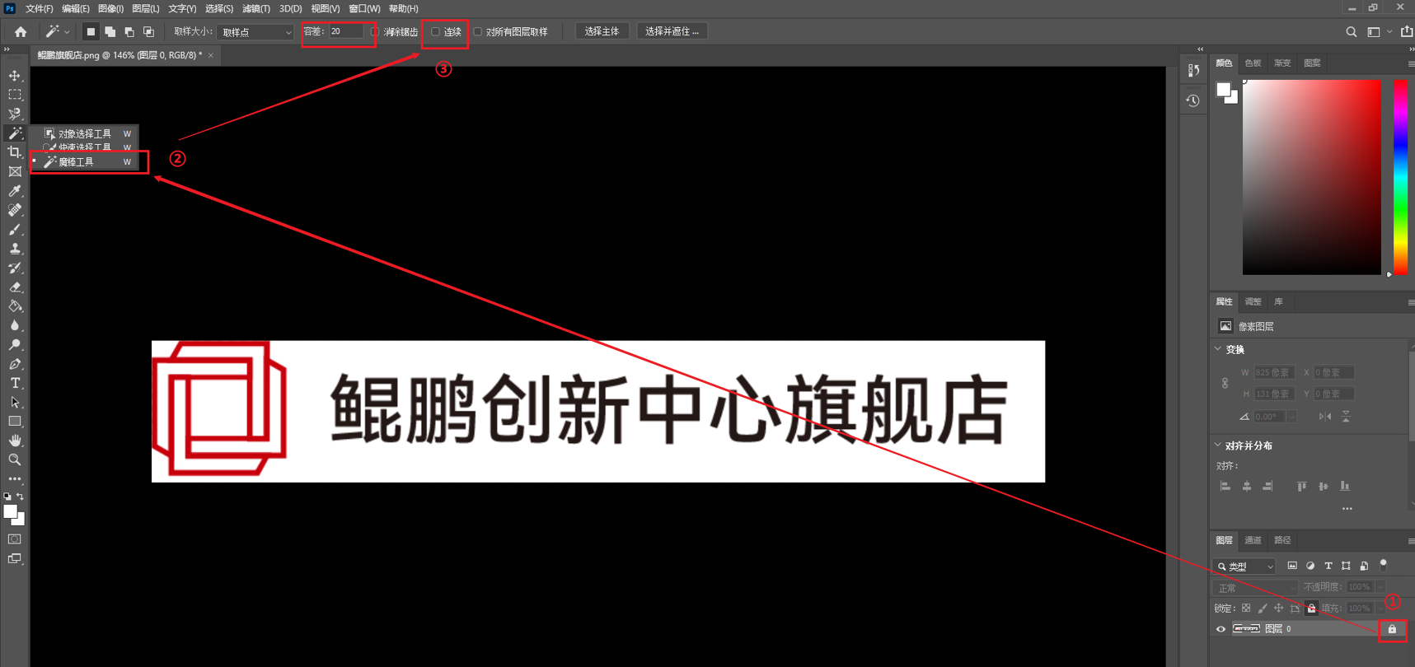Toggle the 消除锯齿 anti-alias checkbox
Screen dimensions: 1415x667
[x=375, y=31]
